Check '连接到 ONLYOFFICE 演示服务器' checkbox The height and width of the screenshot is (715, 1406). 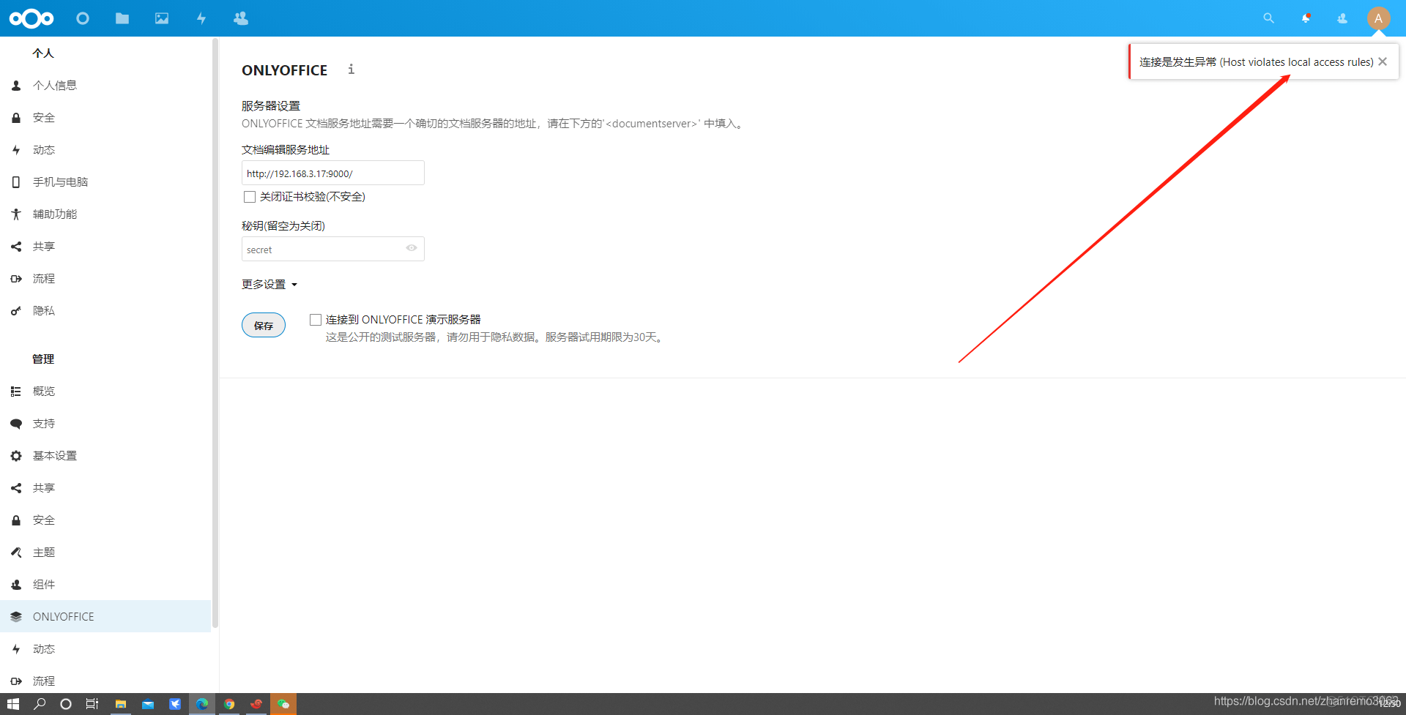[316, 320]
